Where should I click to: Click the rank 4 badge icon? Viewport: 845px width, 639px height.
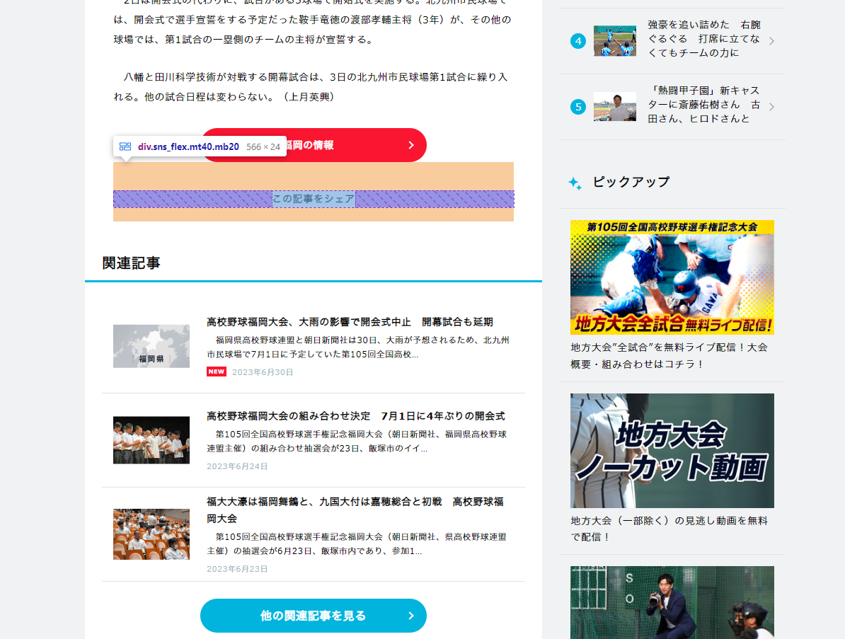[578, 41]
